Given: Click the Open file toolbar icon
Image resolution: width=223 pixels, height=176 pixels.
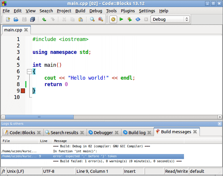Looking at the screenshot, I should (x=16, y=19).
